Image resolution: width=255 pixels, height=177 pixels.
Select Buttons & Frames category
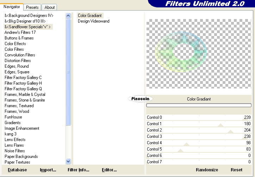[x=19, y=38]
